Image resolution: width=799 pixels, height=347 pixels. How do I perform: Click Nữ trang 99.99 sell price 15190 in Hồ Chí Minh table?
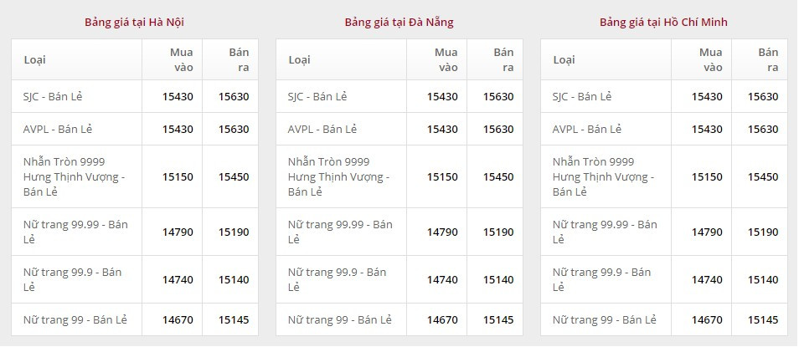coord(763,232)
